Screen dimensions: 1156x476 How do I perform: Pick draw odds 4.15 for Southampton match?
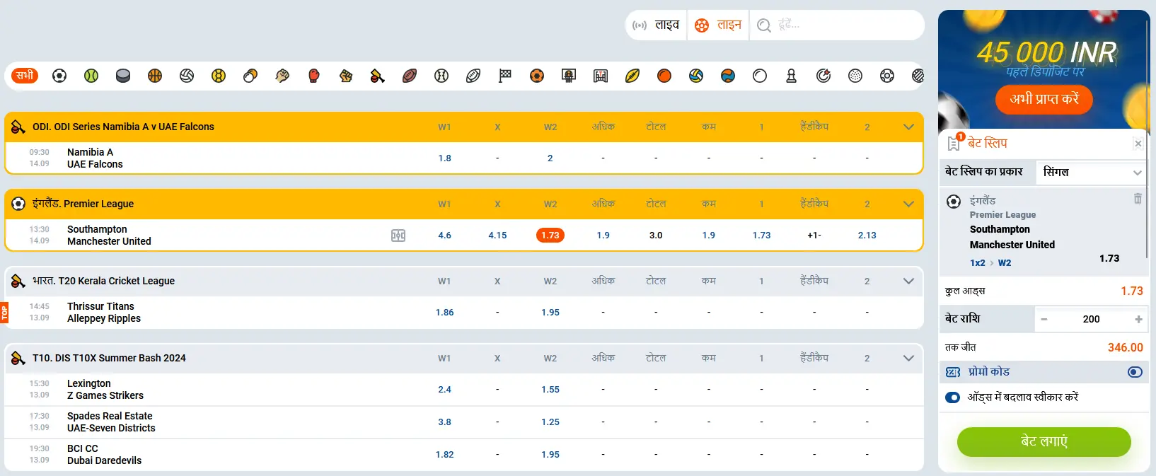497,236
